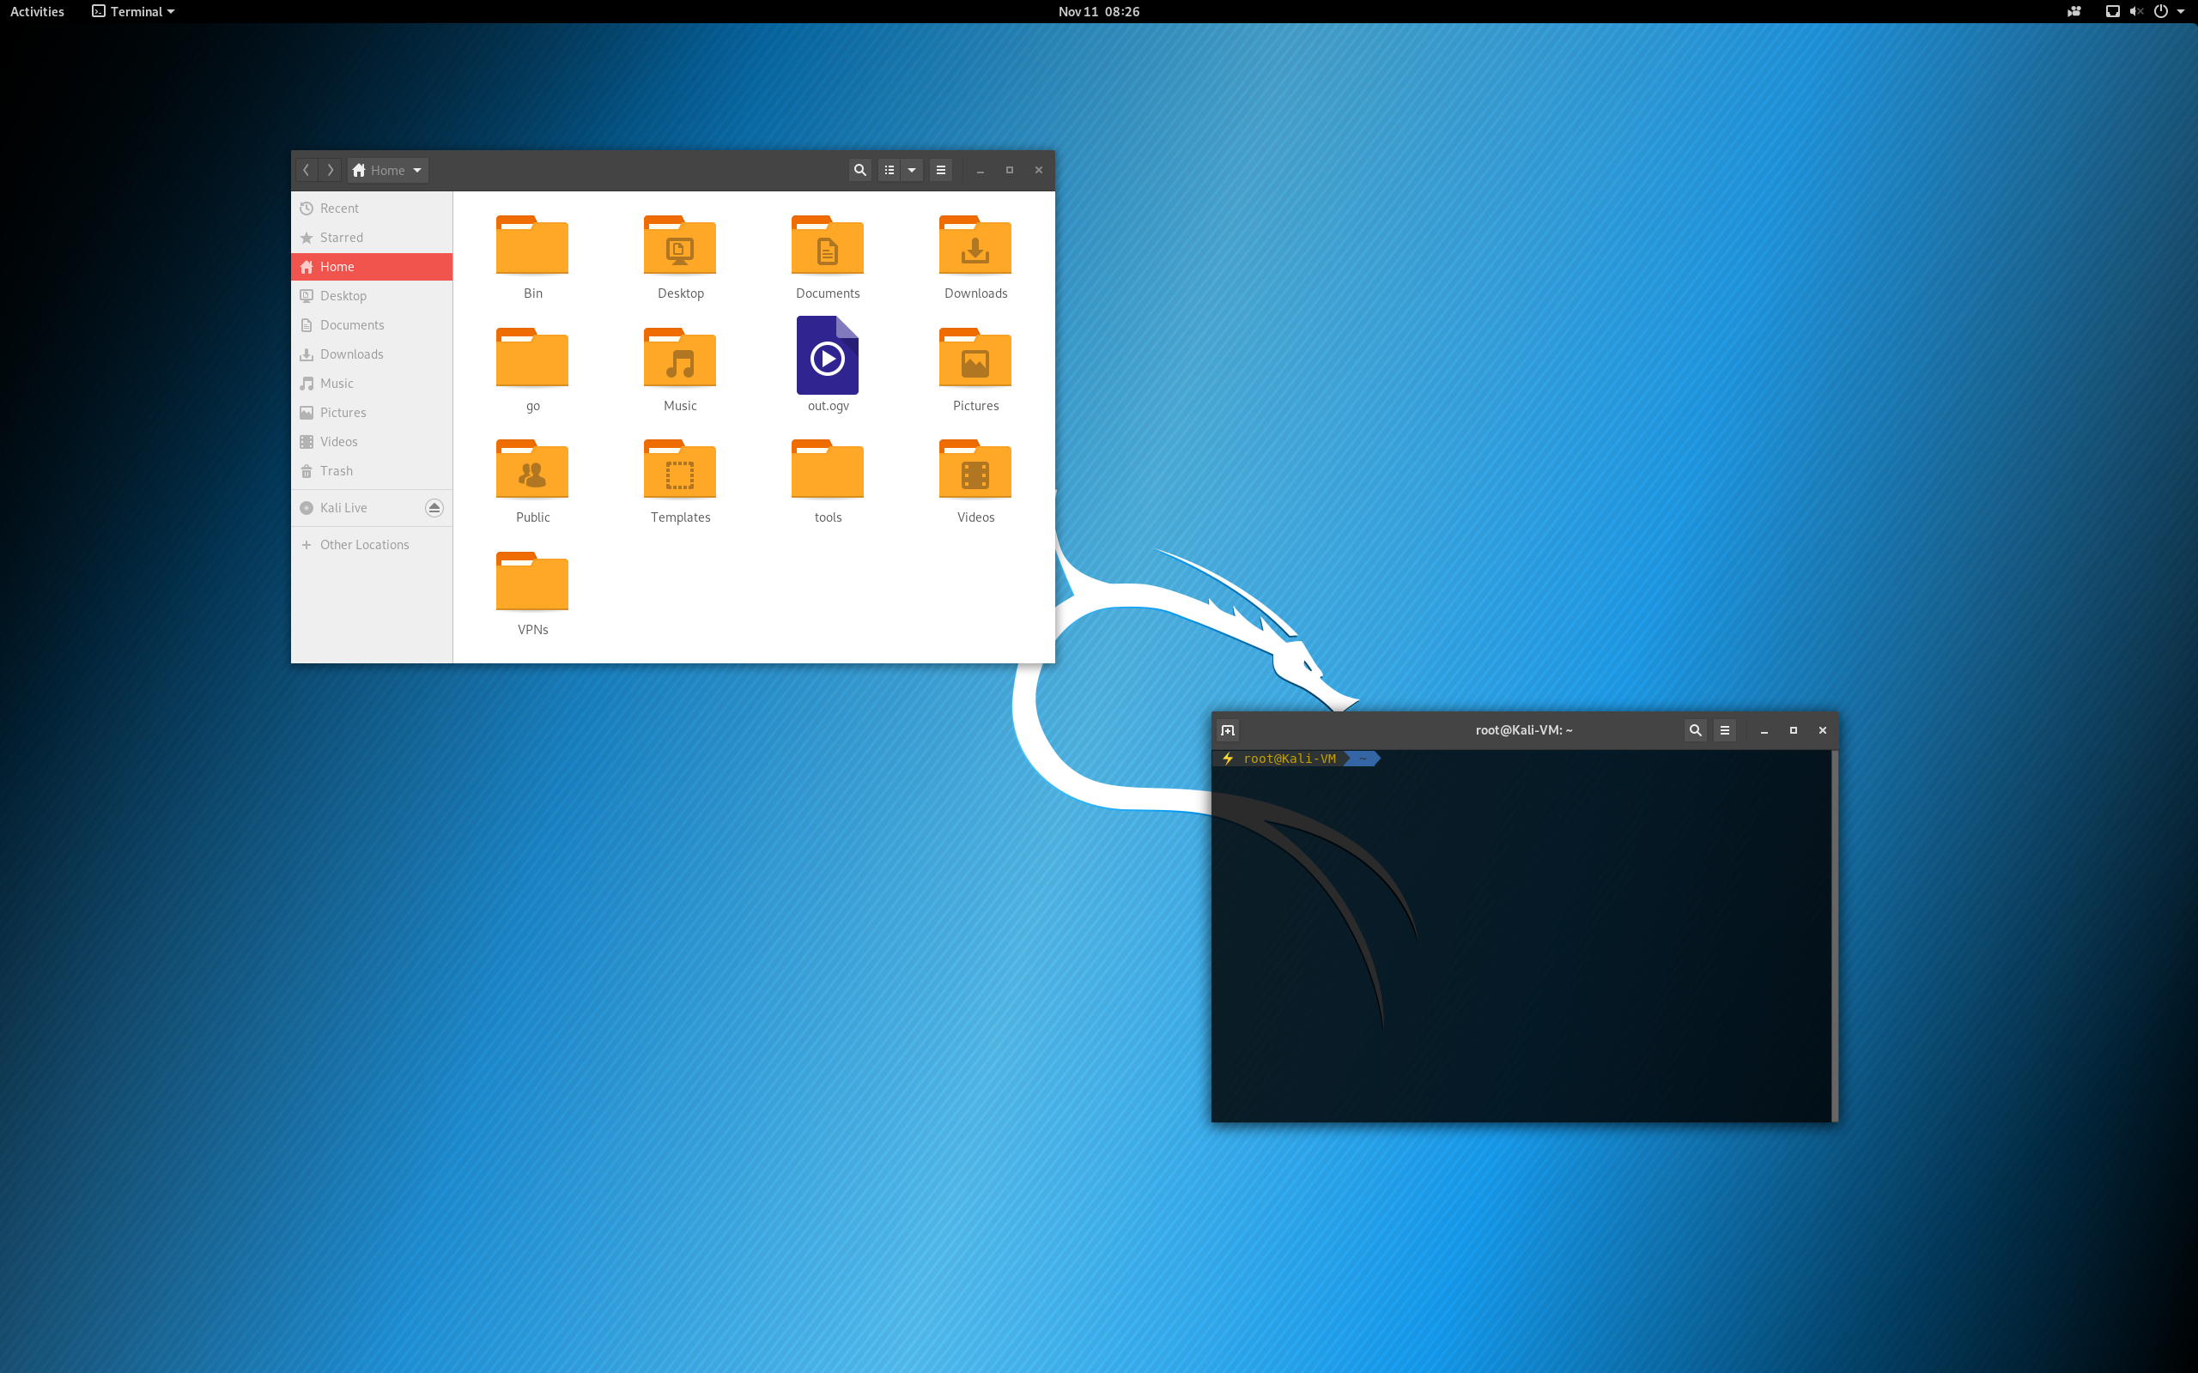Open Other Locations in sidebar
The image size is (2198, 1373).
[364, 545]
